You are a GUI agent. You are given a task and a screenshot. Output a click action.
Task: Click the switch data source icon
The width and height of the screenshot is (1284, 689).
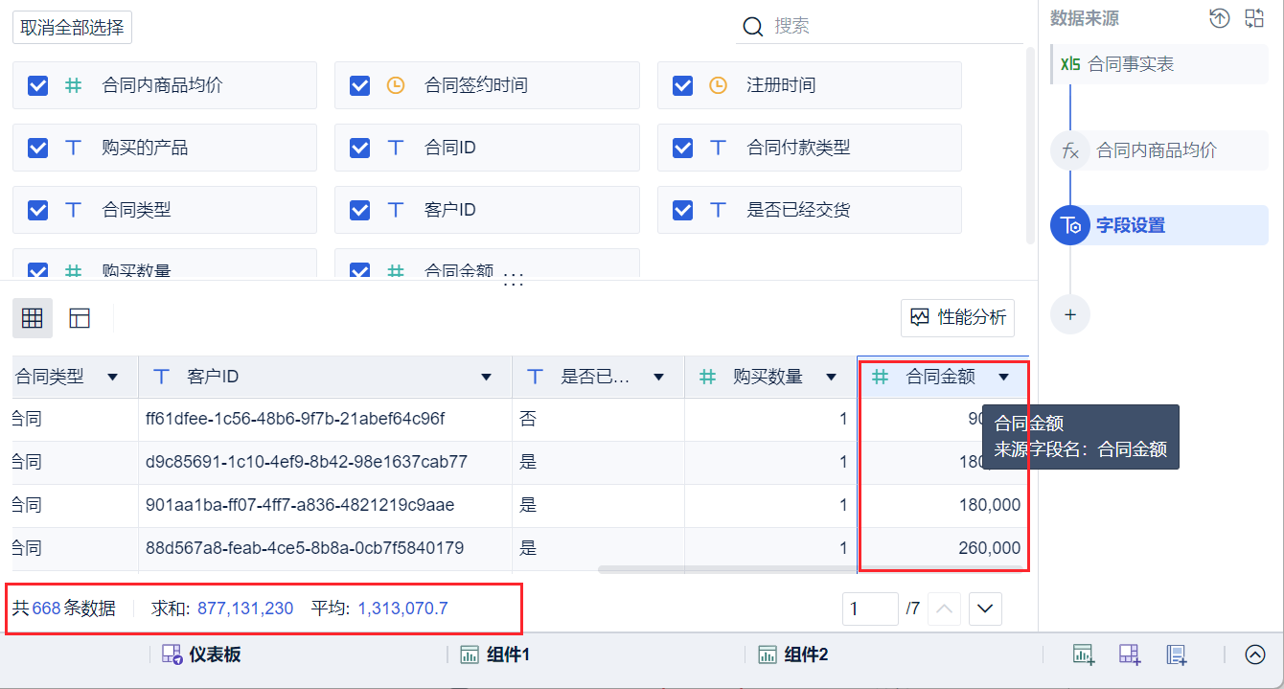[x=1254, y=18]
